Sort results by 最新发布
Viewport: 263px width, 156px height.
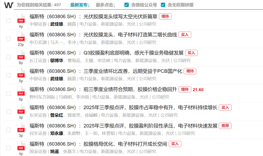click(x=80, y=5)
